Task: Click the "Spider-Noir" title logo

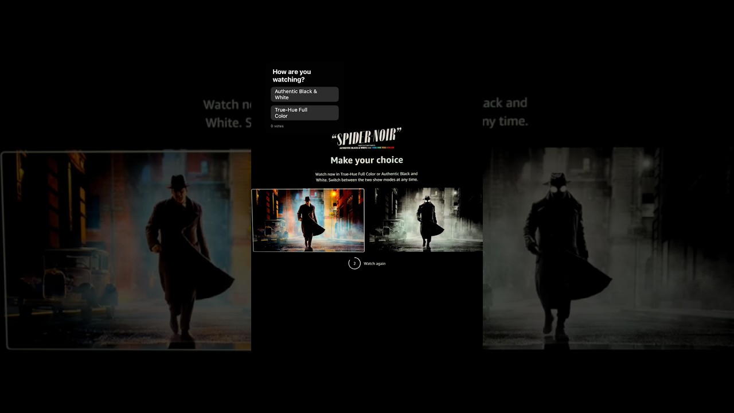Action: (366, 139)
